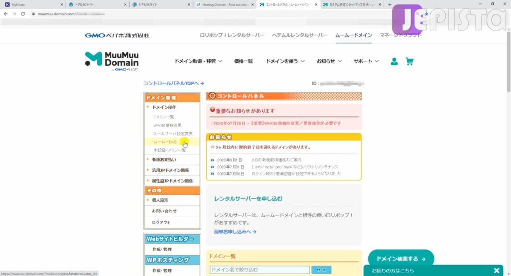Image resolution: width=511 pixels, height=276 pixels.
Task: Open the 2020年7月31日 registry maintenance news
Action: [x=295, y=167]
